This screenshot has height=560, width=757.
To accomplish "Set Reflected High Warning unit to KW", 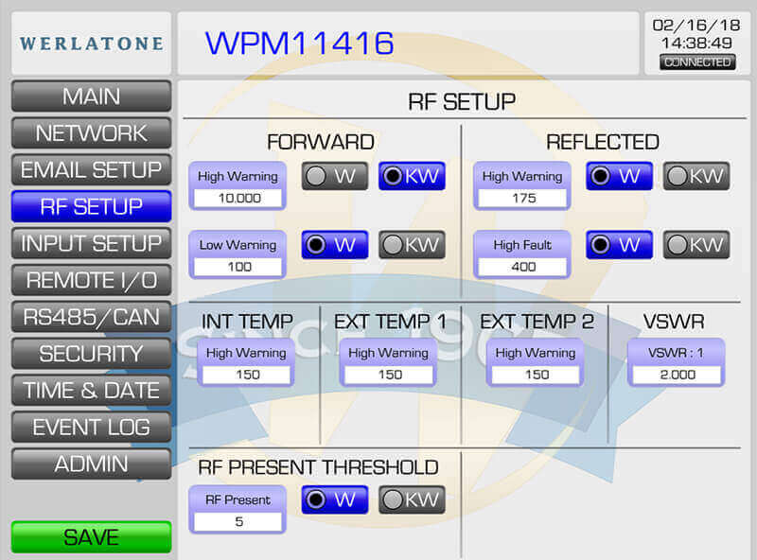I will point(696,176).
